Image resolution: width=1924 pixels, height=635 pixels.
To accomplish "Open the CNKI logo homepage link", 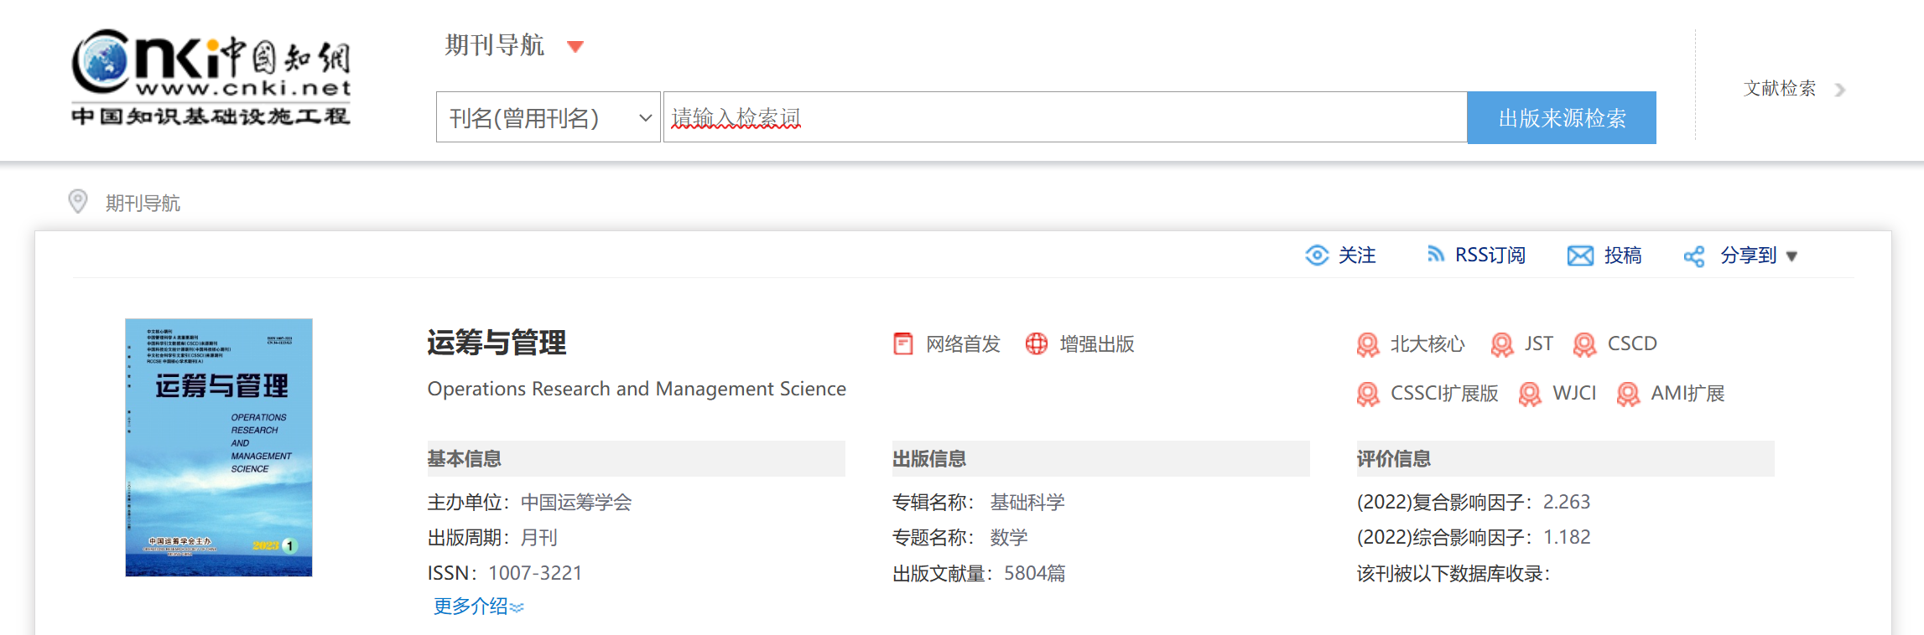I will (211, 78).
